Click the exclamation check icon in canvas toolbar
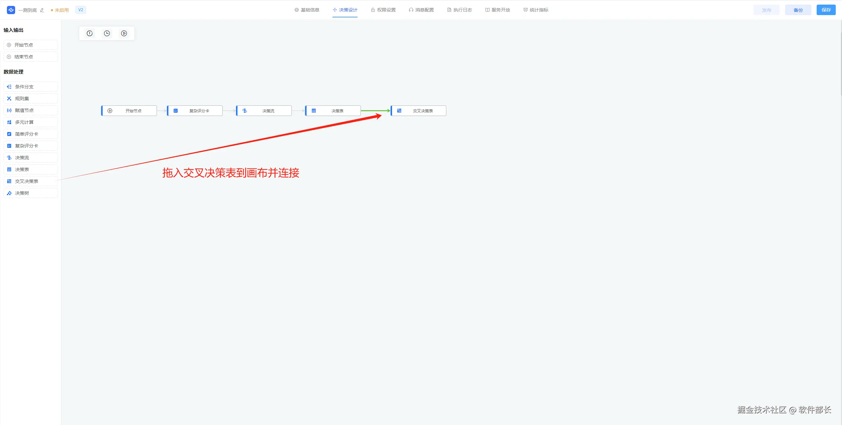842x425 pixels. tap(89, 33)
